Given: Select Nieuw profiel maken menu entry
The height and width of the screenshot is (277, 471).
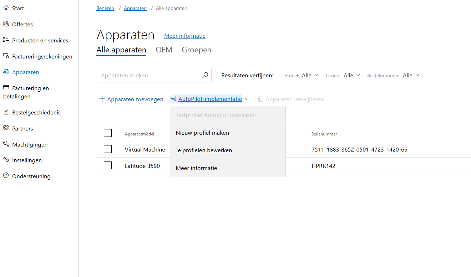Looking at the screenshot, I should [228, 133].
